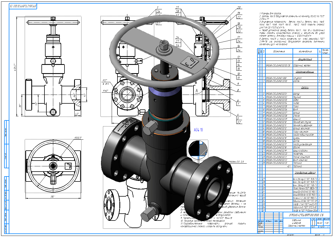Click callout balloon number 16

[x=238, y=46]
